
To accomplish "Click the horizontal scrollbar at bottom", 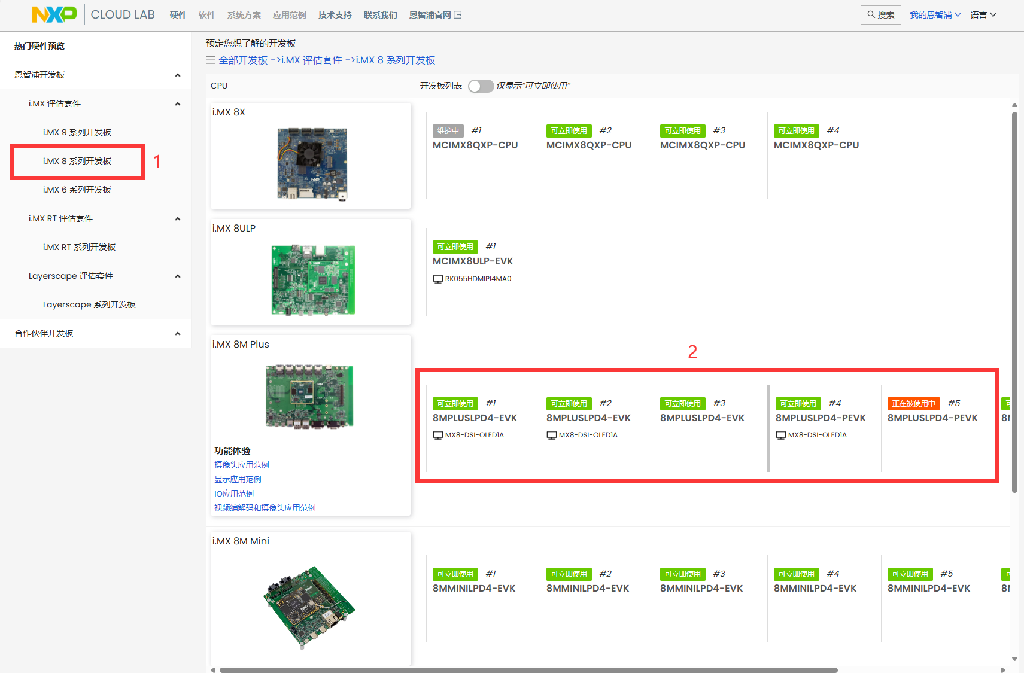I will 528,670.
